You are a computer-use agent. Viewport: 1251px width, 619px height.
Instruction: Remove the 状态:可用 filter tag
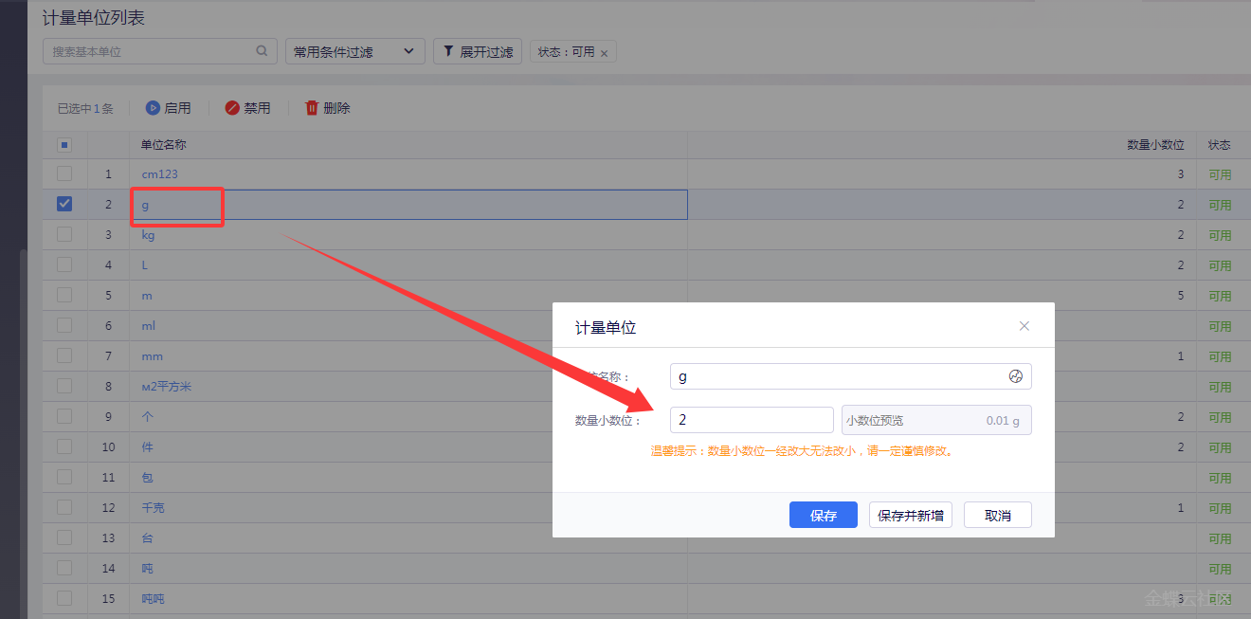click(605, 53)
